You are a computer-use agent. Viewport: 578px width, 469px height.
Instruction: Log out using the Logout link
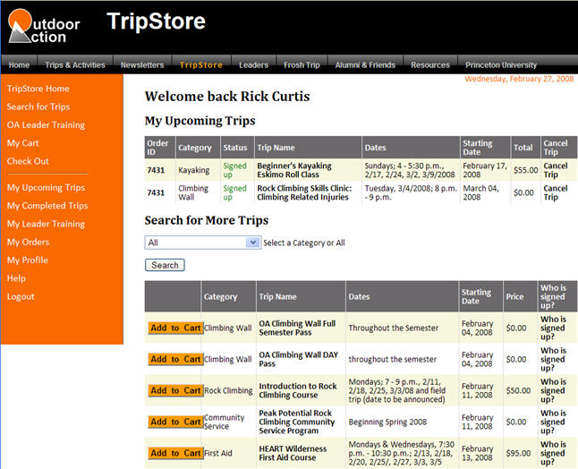(21, 296)
